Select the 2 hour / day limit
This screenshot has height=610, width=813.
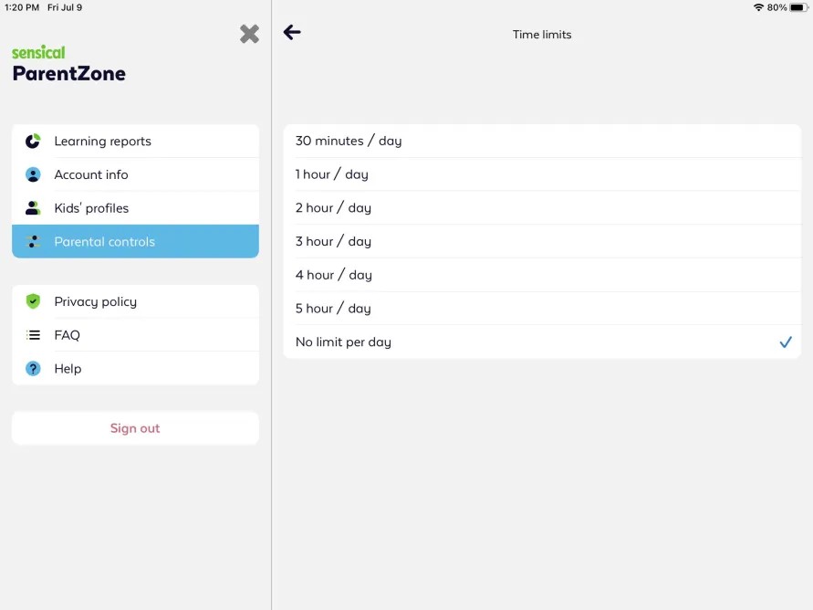(542, 208)
